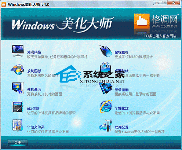182x150 pixels.
Task: Click description text 配置Windows美化大师的一些选项
Action: 140,132
